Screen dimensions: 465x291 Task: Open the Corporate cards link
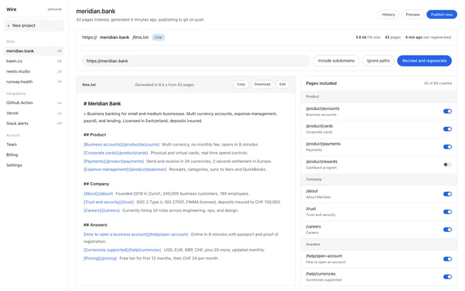click(116, 153)
